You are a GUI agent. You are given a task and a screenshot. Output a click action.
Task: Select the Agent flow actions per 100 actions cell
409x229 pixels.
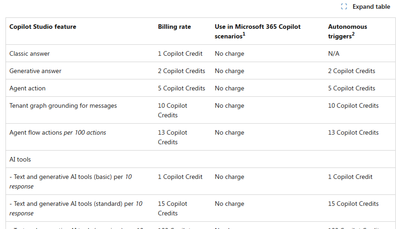tap(58, 133)
